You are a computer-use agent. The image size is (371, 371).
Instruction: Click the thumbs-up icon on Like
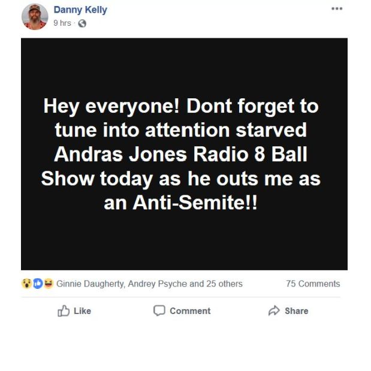pyautogui.click(x=64, y=310)
